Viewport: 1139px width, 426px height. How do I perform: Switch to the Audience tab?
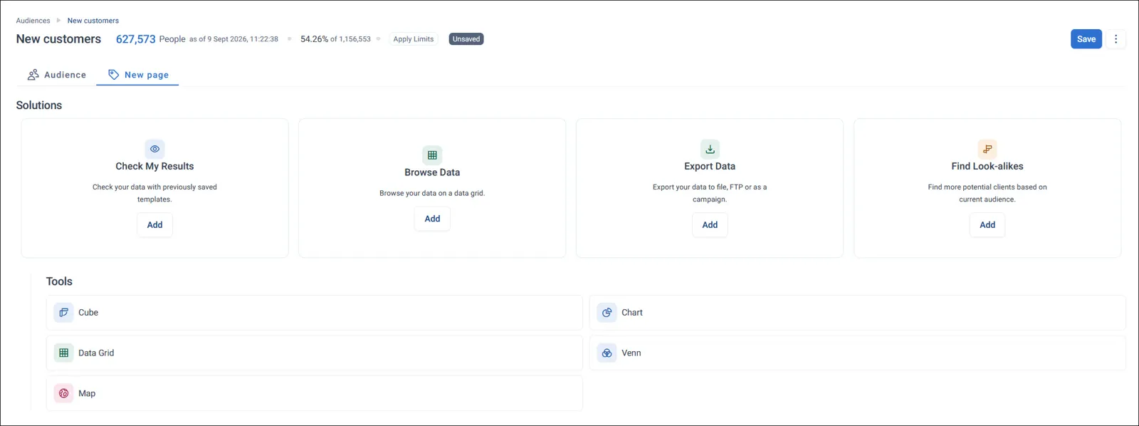(x=56, y=75)
